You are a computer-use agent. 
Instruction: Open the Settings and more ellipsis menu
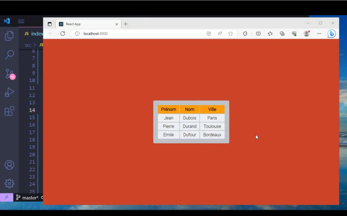tap(319, 33)
